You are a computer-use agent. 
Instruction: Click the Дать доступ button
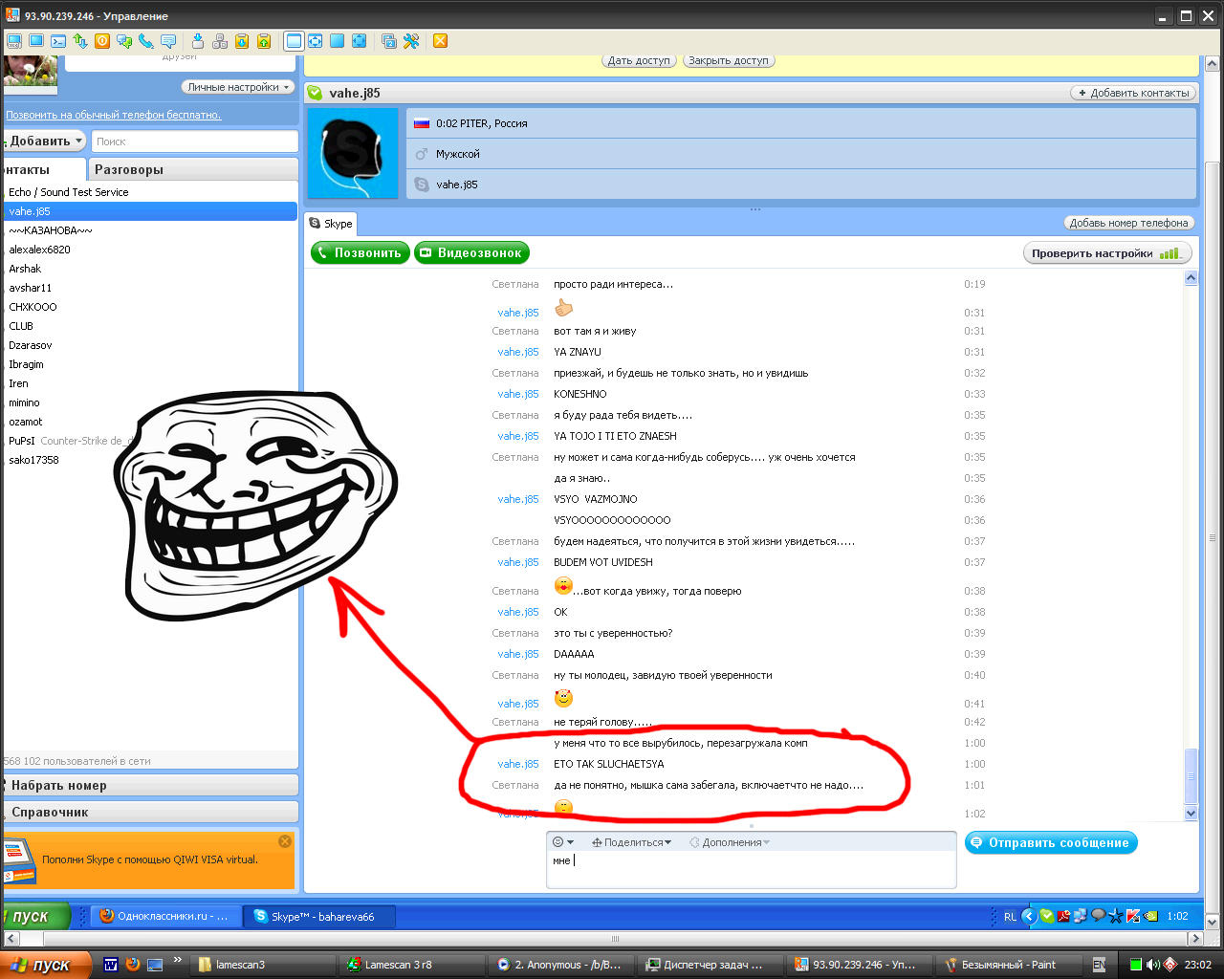640,60
